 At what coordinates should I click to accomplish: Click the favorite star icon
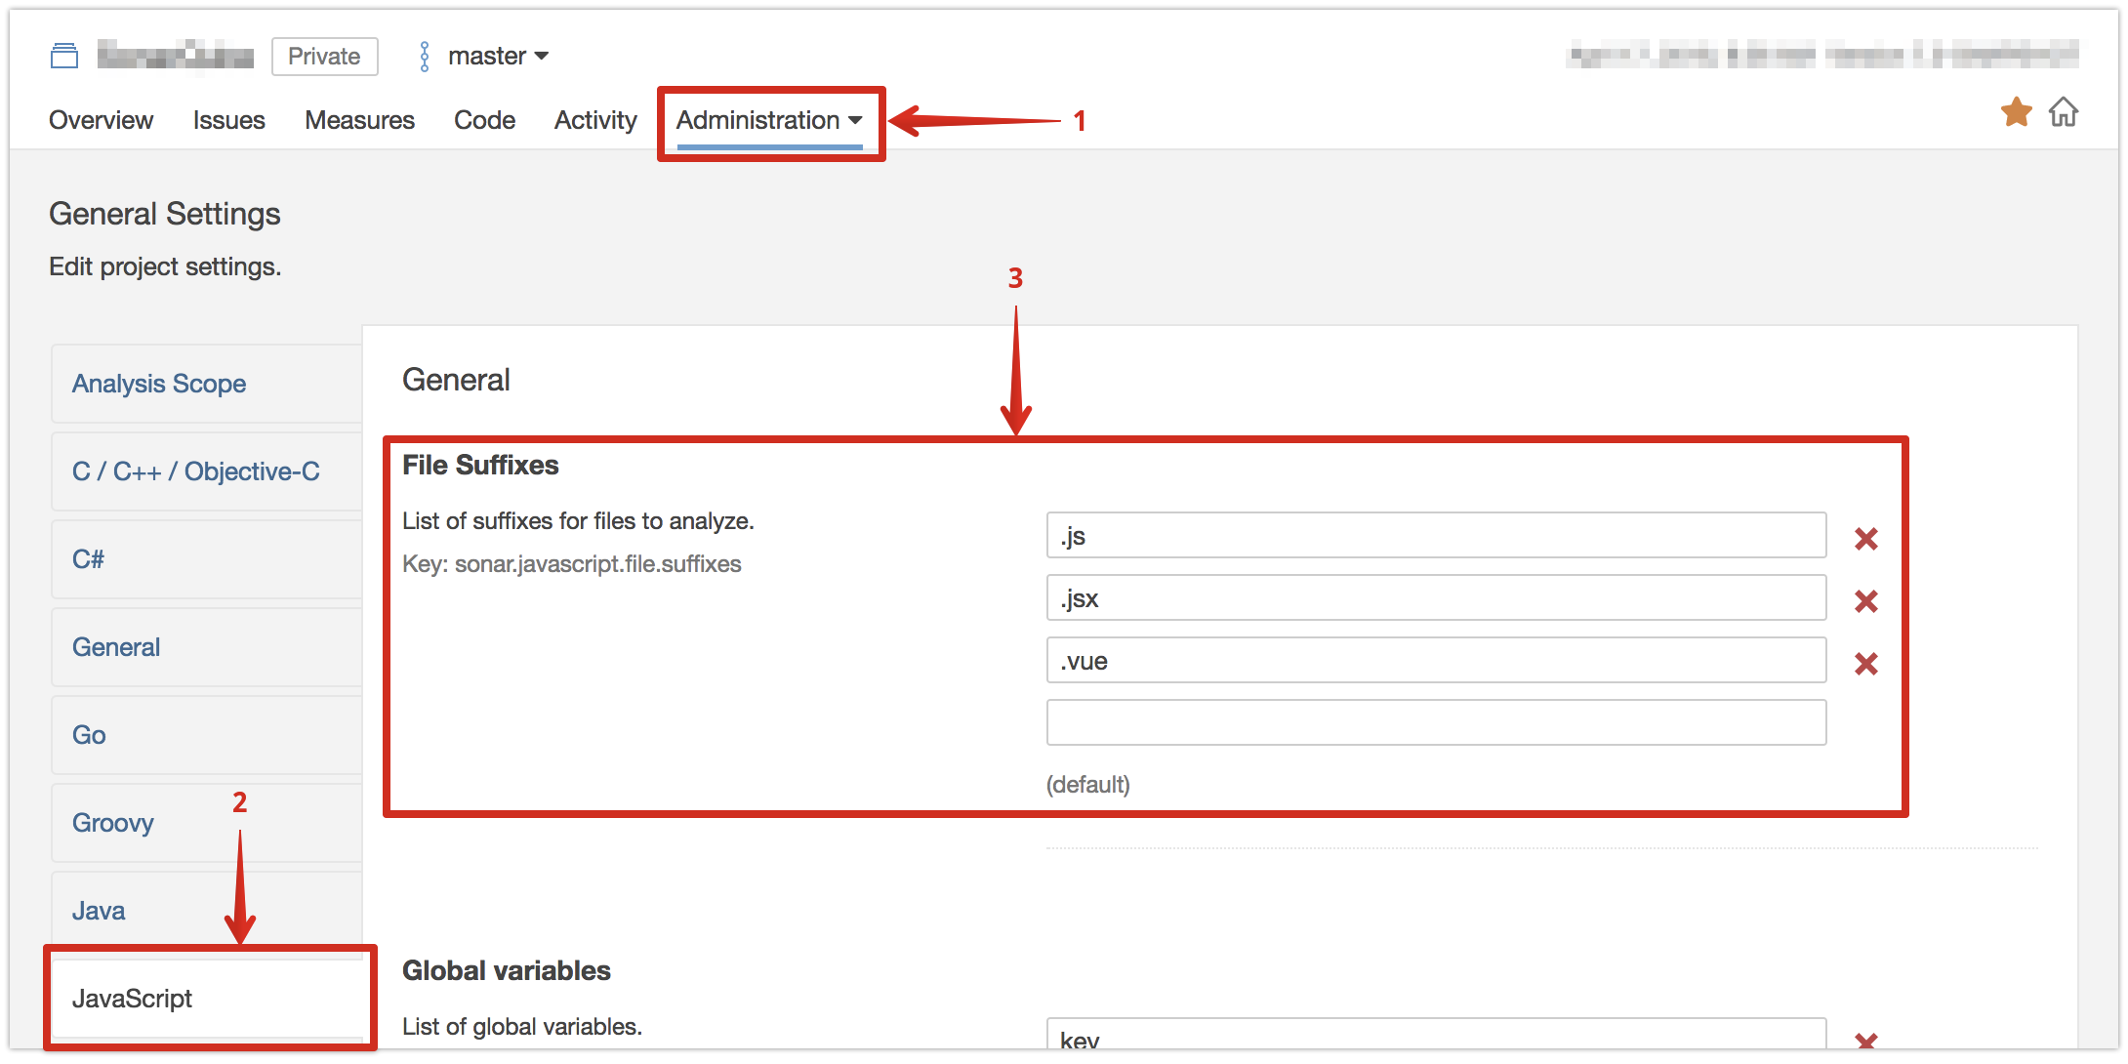(2016, 113)
